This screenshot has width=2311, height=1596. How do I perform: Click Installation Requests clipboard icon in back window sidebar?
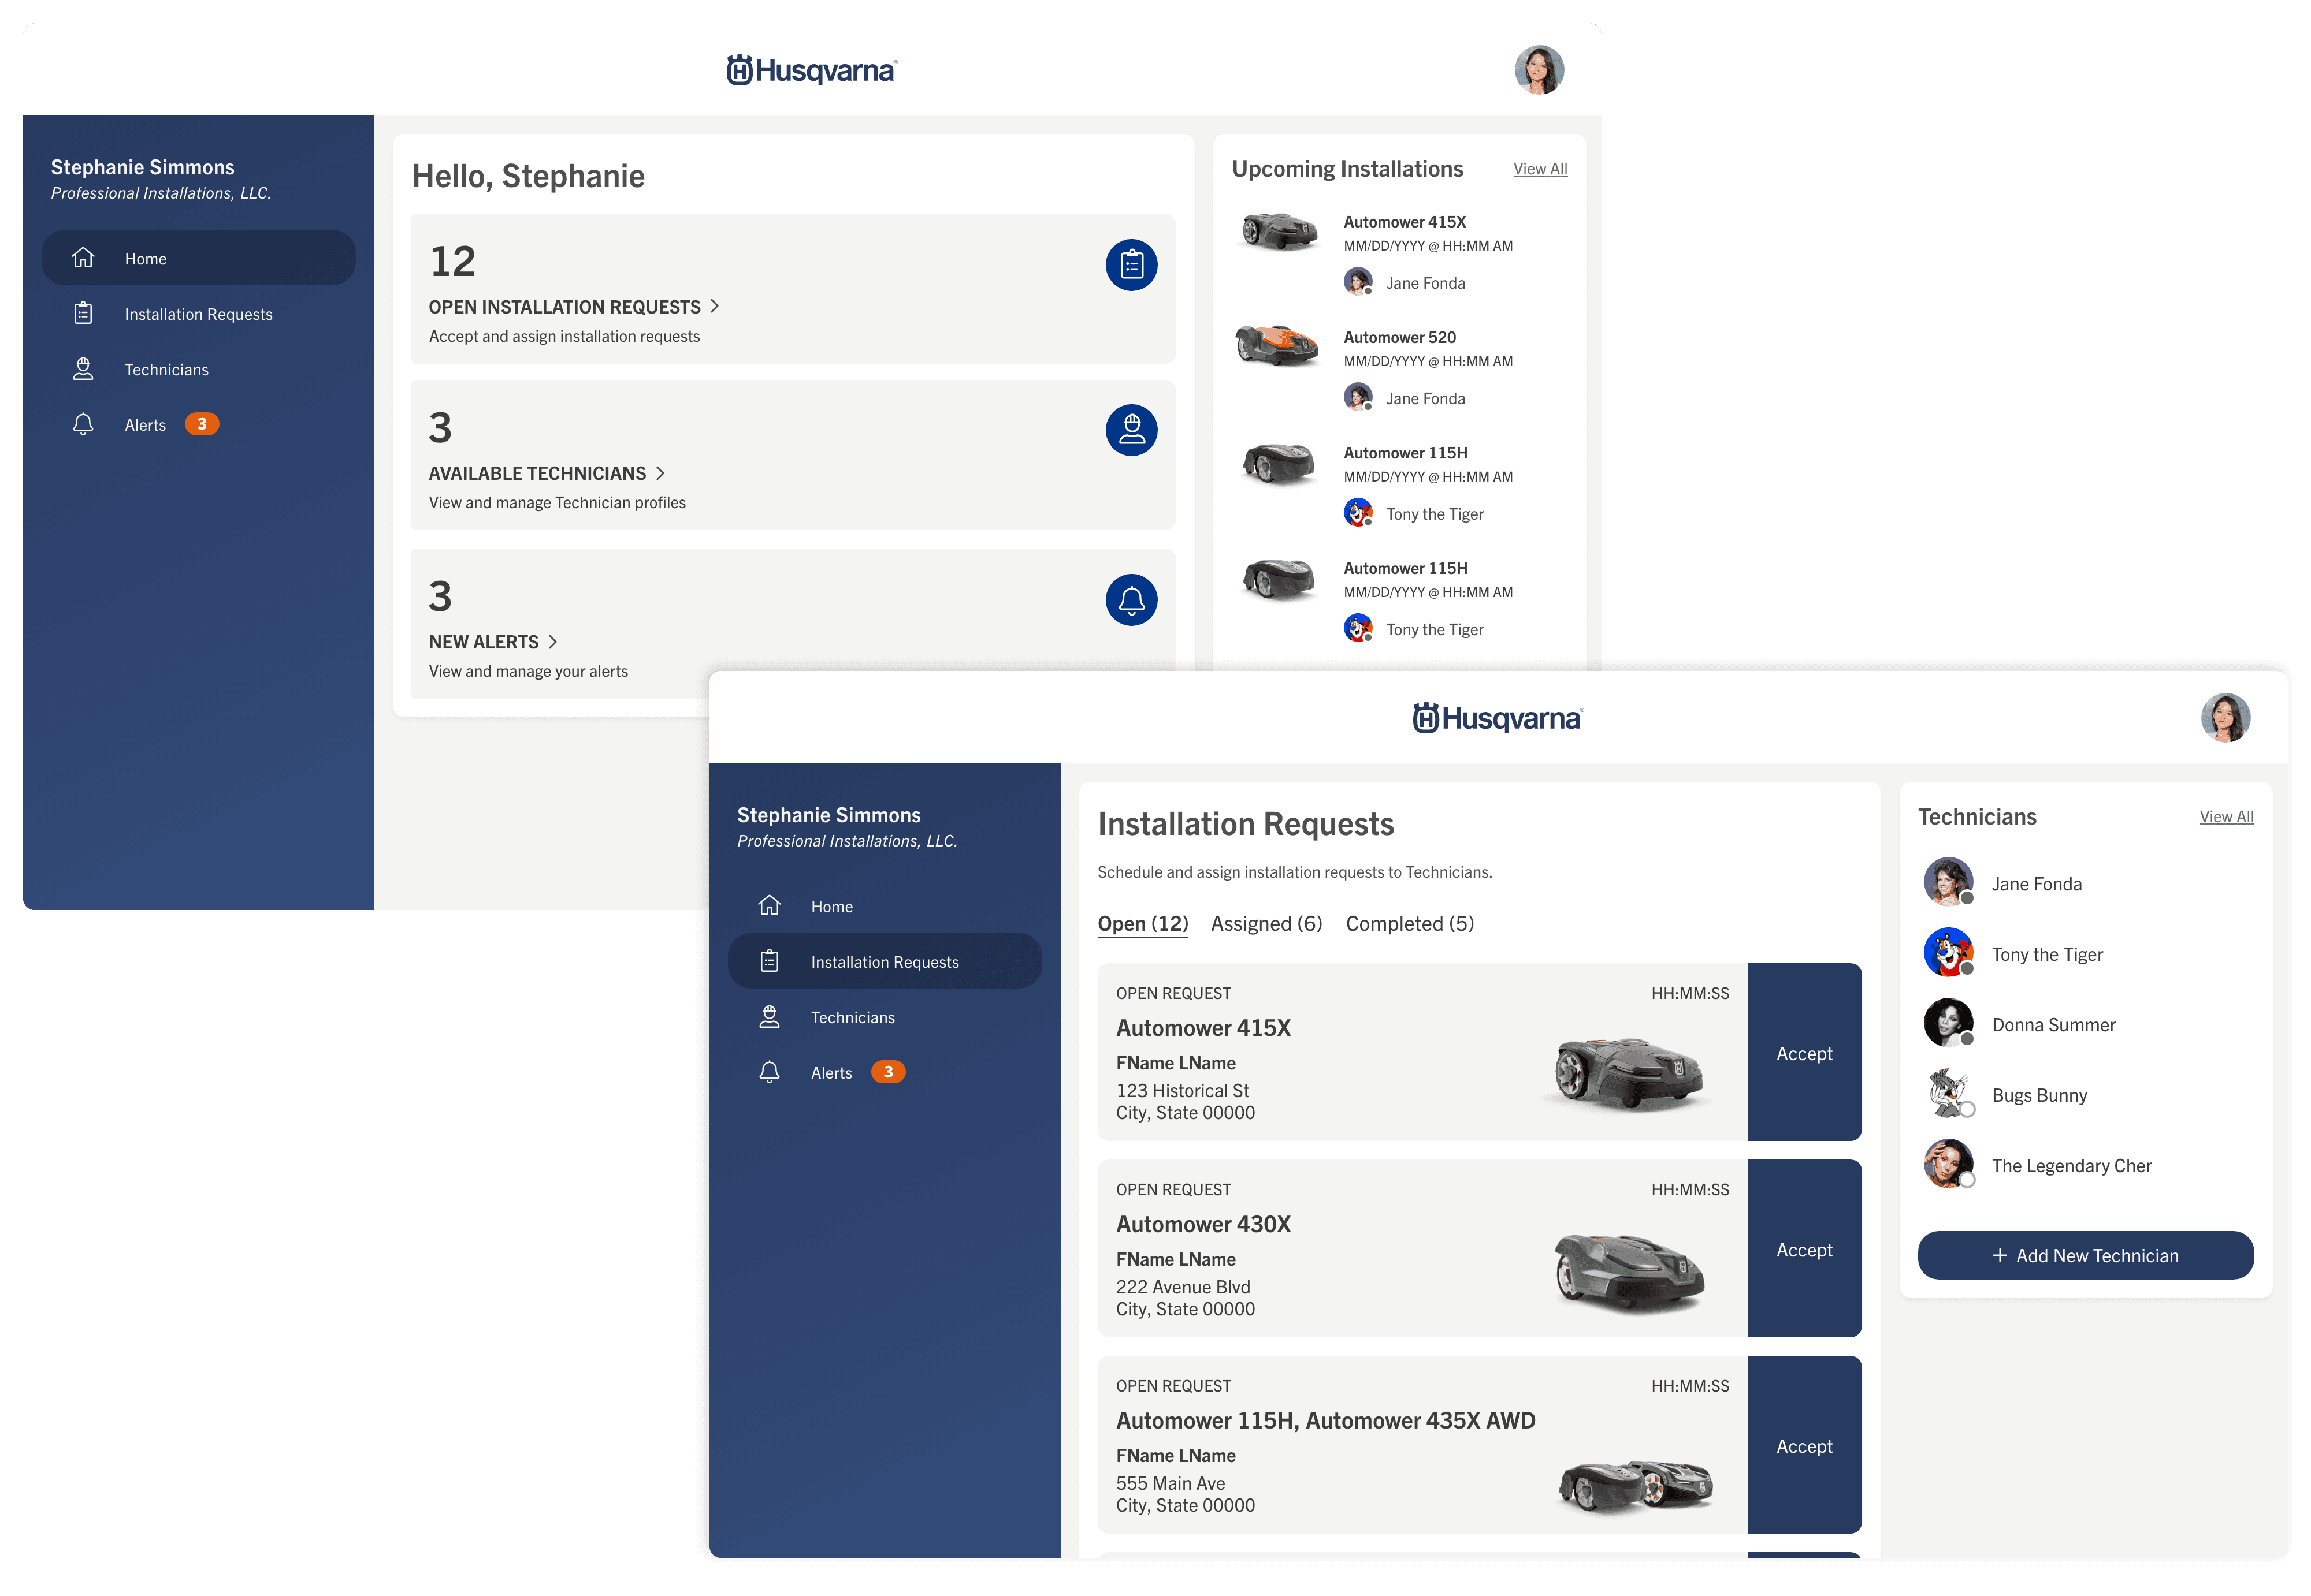click(x=83, y=314)
